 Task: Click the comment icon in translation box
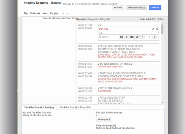point(121,37)
